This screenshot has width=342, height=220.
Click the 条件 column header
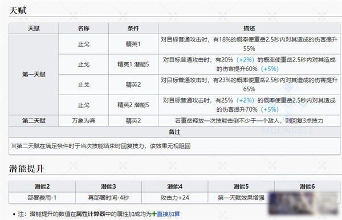[133, 28]
